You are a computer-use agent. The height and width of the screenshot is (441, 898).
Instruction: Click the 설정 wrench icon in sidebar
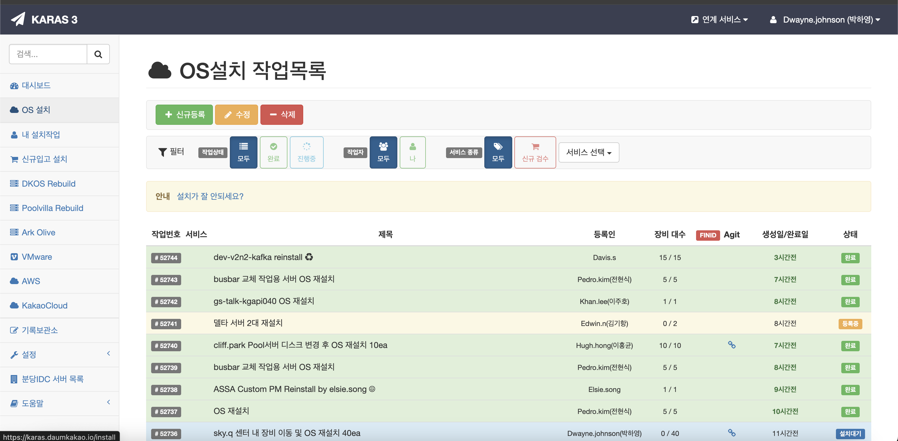[x=14, y=355]
